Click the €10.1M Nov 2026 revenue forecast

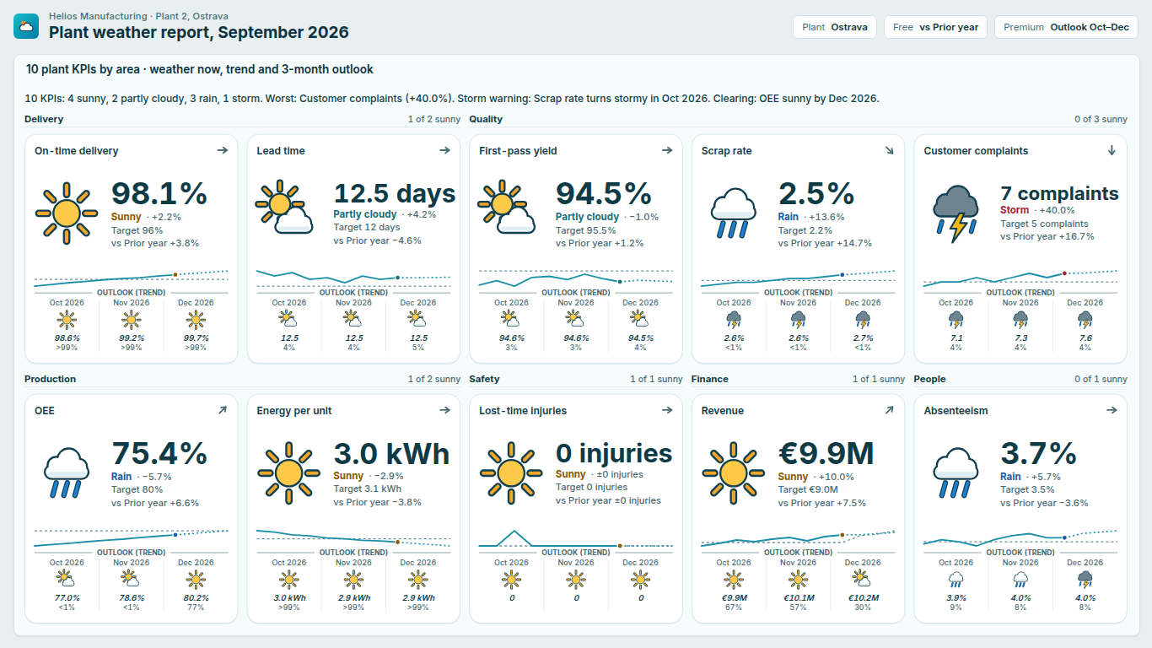798,597
